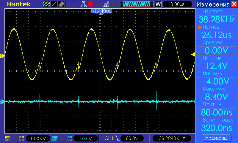
Task: Click the CH1 trigger source label
Action: (x=109, y=138)
